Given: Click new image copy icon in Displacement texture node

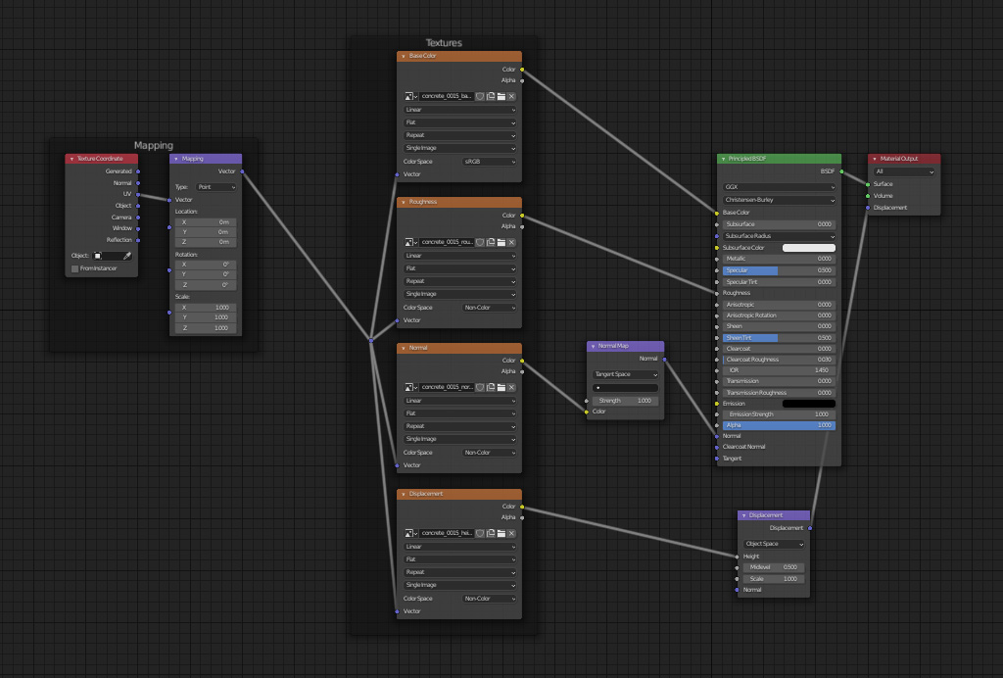Looking at the screenshot, I should (491, 533).
